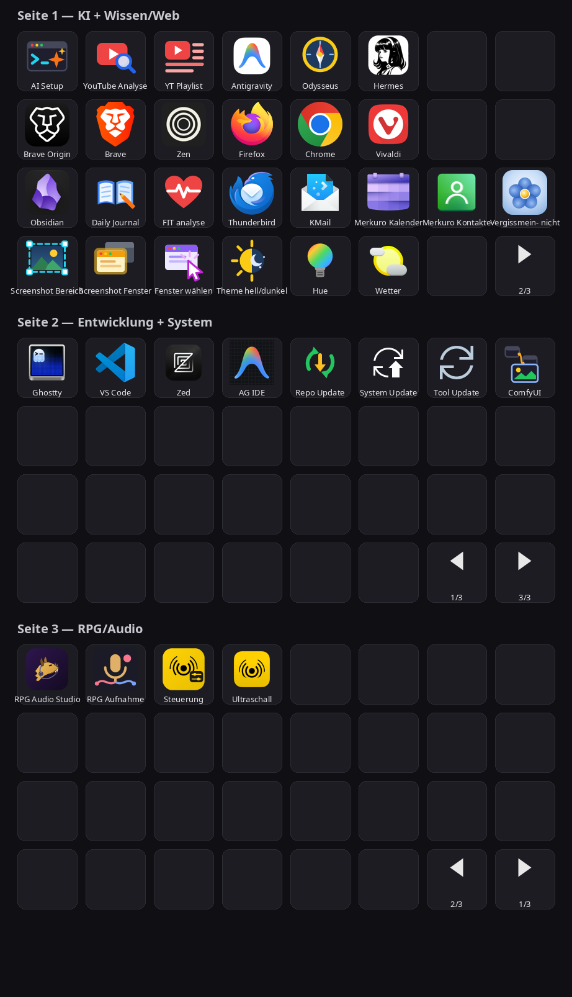
Task: Open Zen browser
Action: (x=184, y=130)
